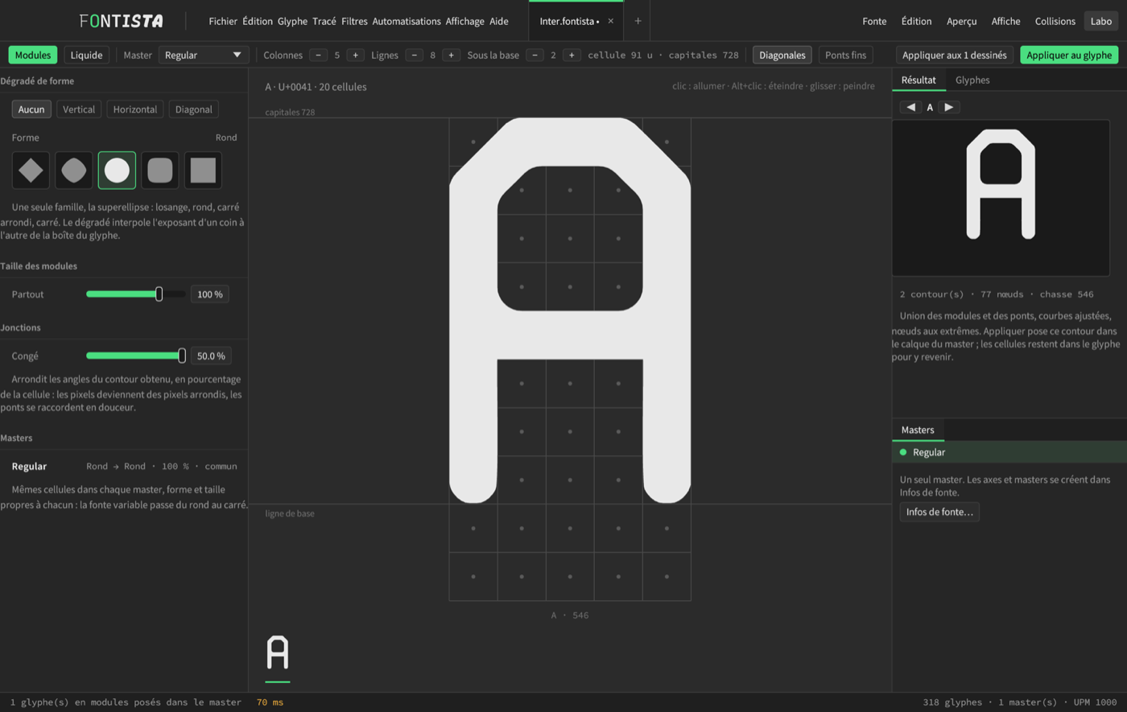1127x712 pixels.
Task: Decrease Colonnes with the minus button
Action: pos(319,55)
